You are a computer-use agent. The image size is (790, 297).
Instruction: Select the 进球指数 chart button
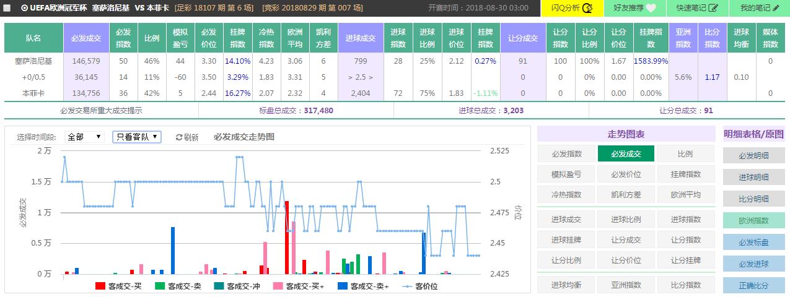685,220
